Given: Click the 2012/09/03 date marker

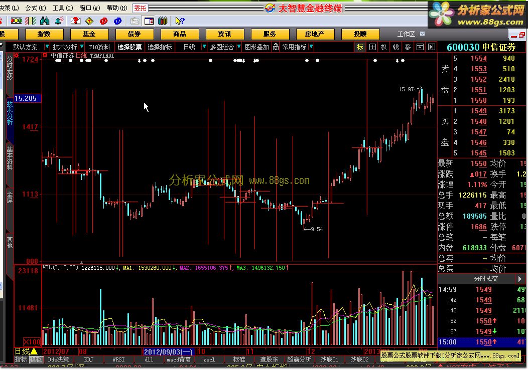Looking at the screenshot, I should coord(168,352).
